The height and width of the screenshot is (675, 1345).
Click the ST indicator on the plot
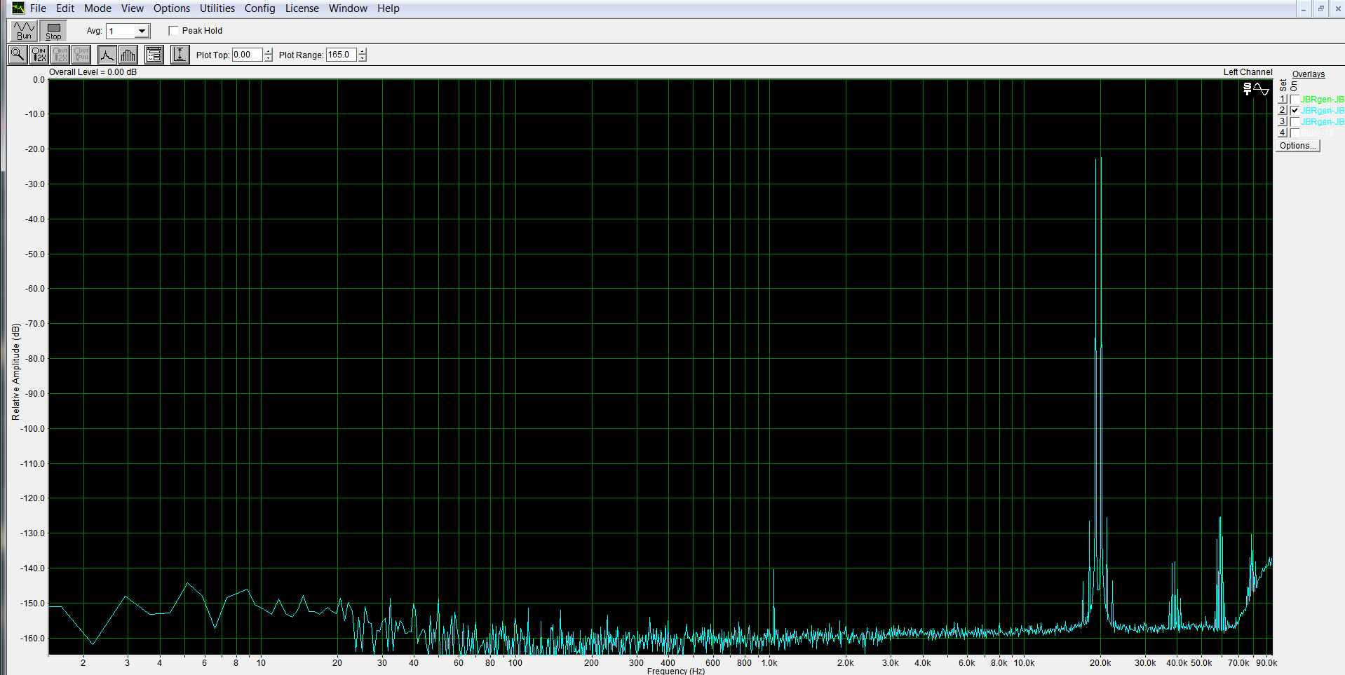pyautogui.click(x=1247, y=88)
